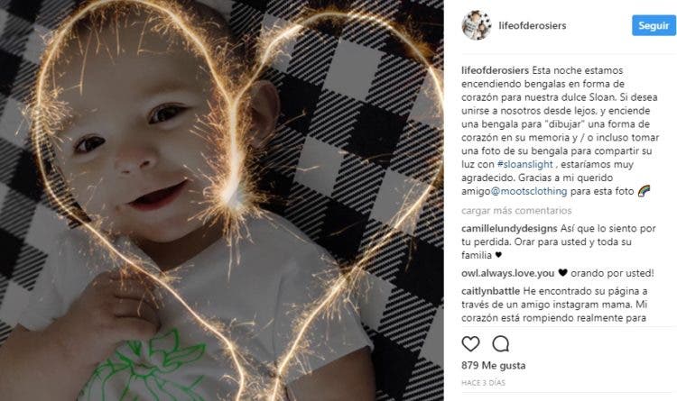Click the rainbow emoji in caption
This screenshot has height=401, width=677.
(644, 190)
